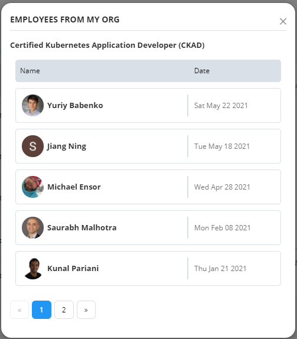Go to pagination page 2
Viewport: 297px width, 339px height.
(x=64, y=310)
